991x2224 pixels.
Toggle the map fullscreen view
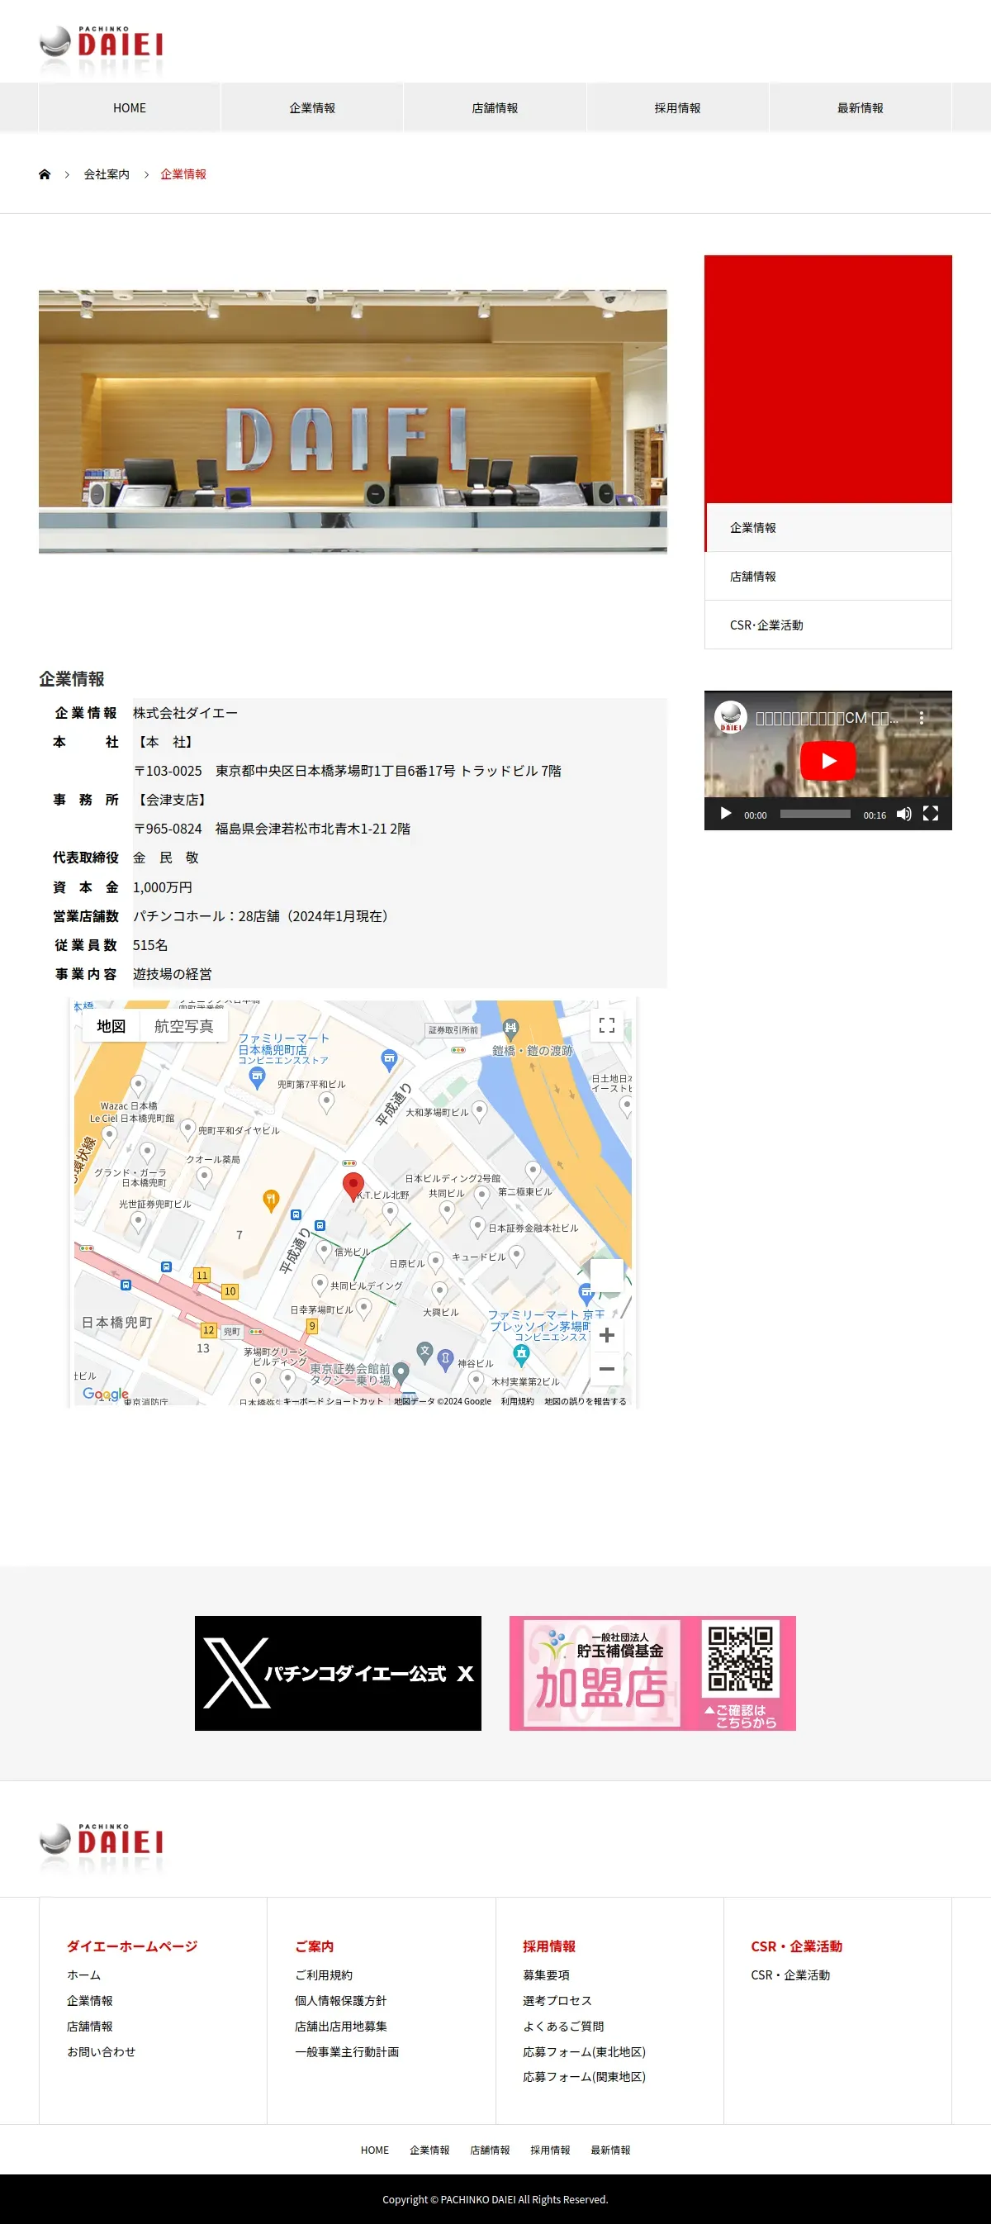click(x=607, y=1024)
